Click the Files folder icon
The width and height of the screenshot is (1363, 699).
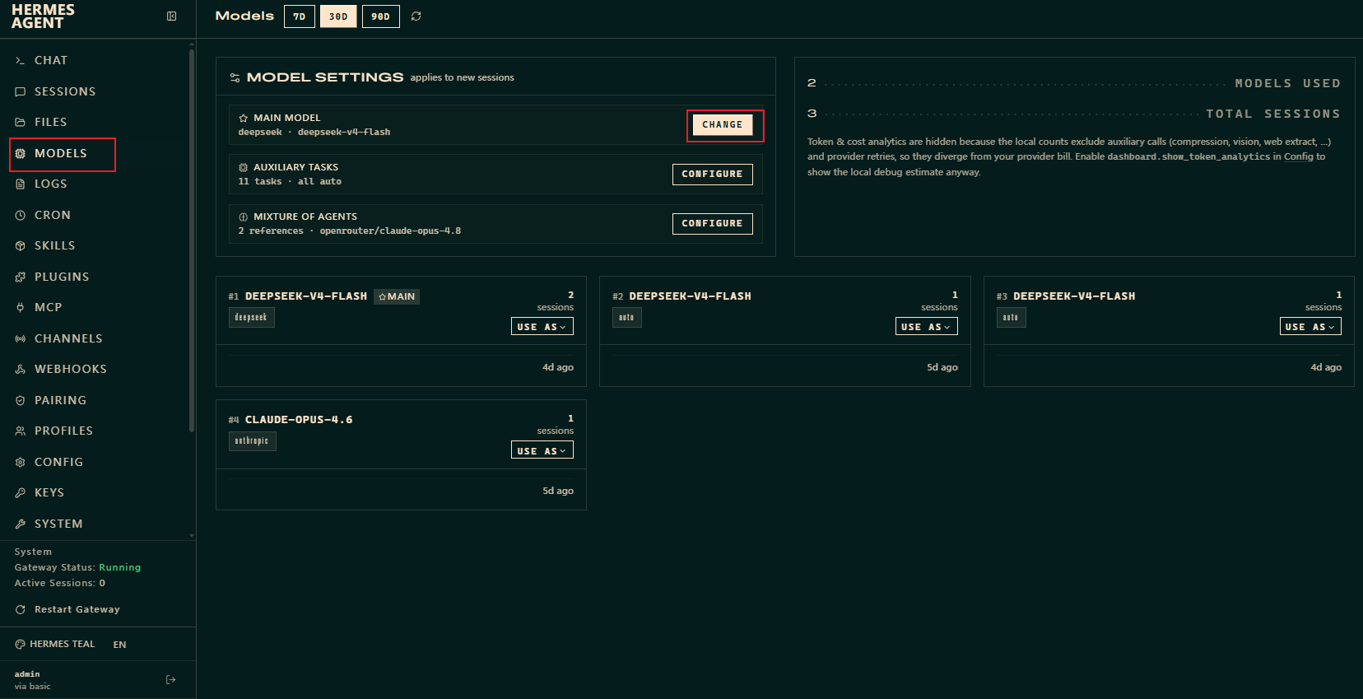(x=21, y=123)
